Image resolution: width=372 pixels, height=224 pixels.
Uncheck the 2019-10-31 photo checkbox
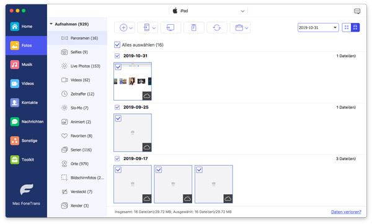(x=118, y=67)
